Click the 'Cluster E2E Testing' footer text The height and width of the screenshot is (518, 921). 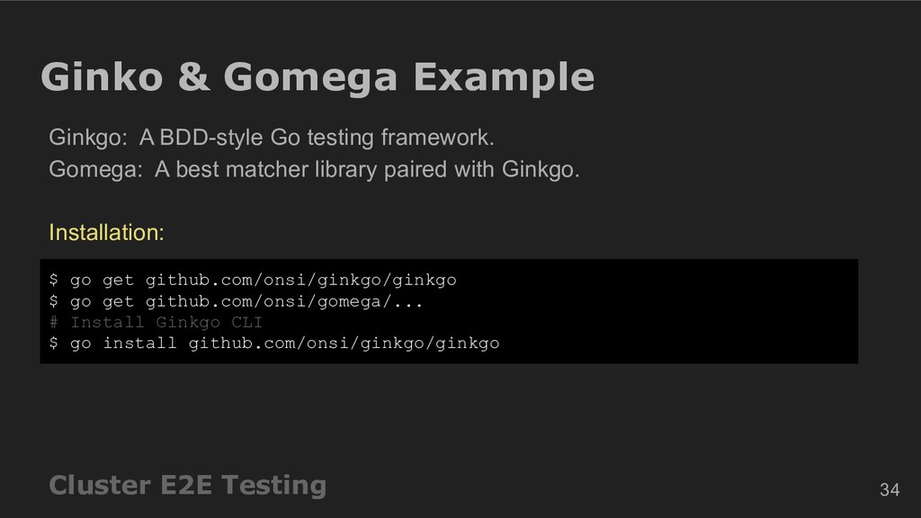click(x=187, y=486)
